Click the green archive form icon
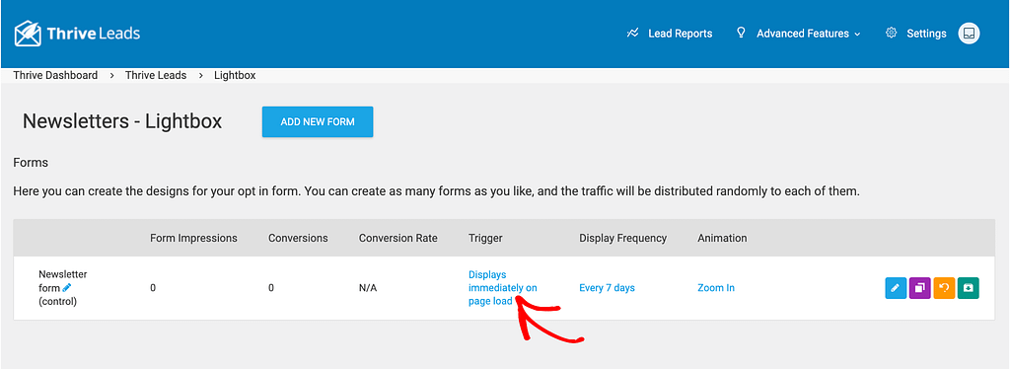The width and height of the screenshot is (1010, 369). click(x=969, y=288)
